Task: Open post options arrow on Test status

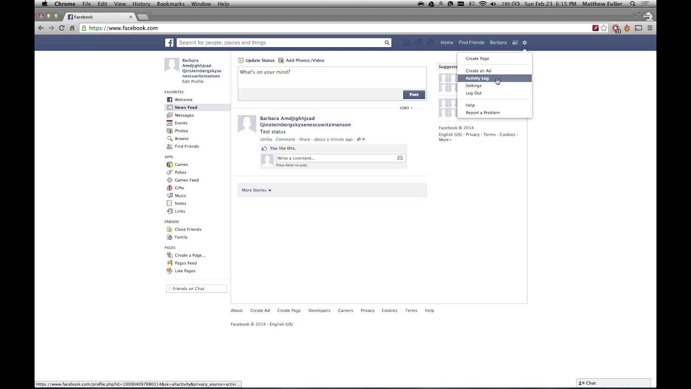Action: (x=363, y=139)
